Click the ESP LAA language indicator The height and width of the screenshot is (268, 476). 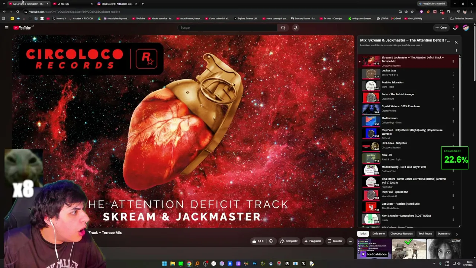(x=447, y=264)
